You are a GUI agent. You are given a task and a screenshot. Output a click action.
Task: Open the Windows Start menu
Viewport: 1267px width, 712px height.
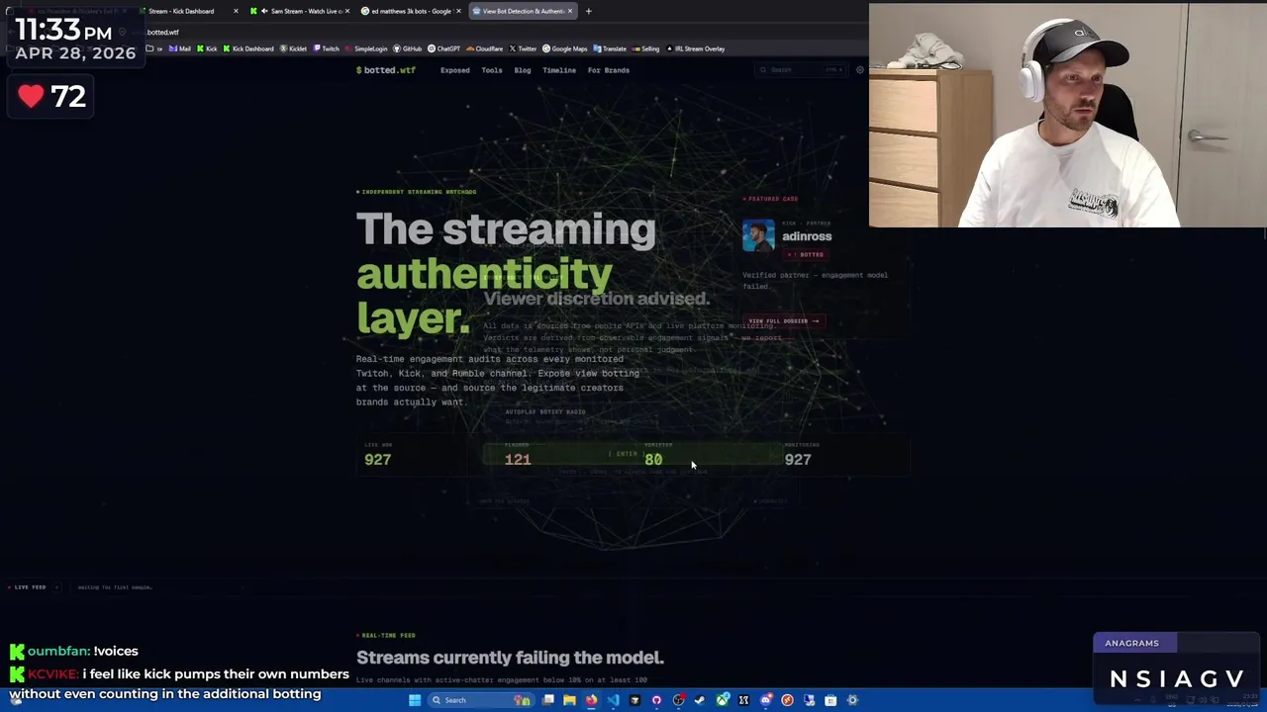pyautogui.click(x=414, y=700)
